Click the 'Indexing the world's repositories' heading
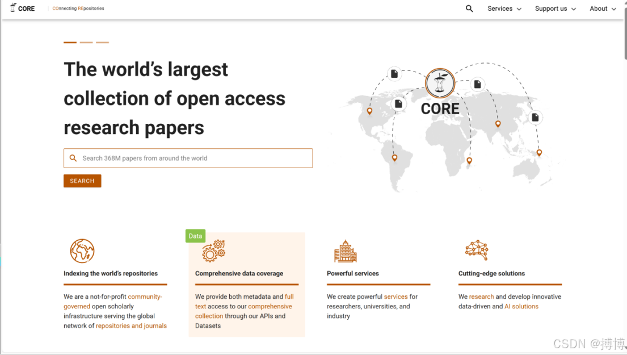The image size is (627, 355). click(111, 273)
